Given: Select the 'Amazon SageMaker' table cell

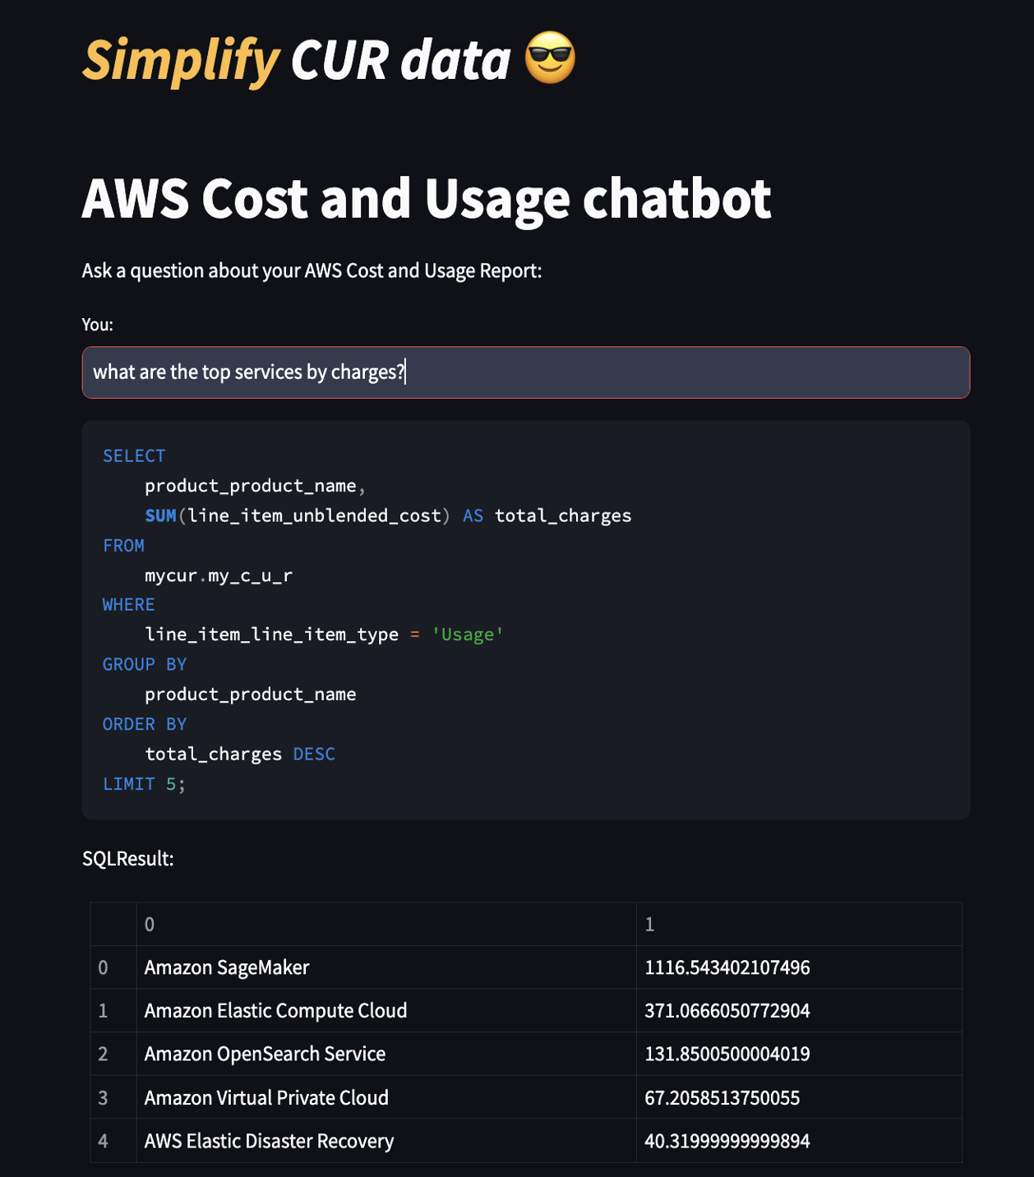Looking at the screenshot, I should [226, 967].
